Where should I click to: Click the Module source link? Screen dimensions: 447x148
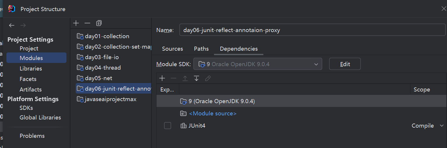pyautogui.click(x=213, y=113)
